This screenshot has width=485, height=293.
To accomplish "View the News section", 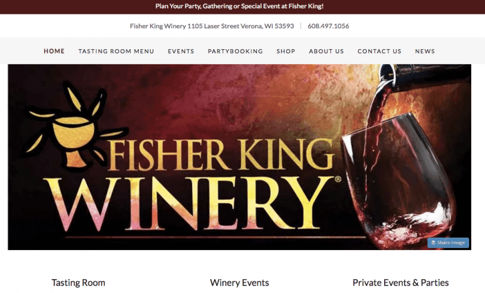I will [425, 51].
